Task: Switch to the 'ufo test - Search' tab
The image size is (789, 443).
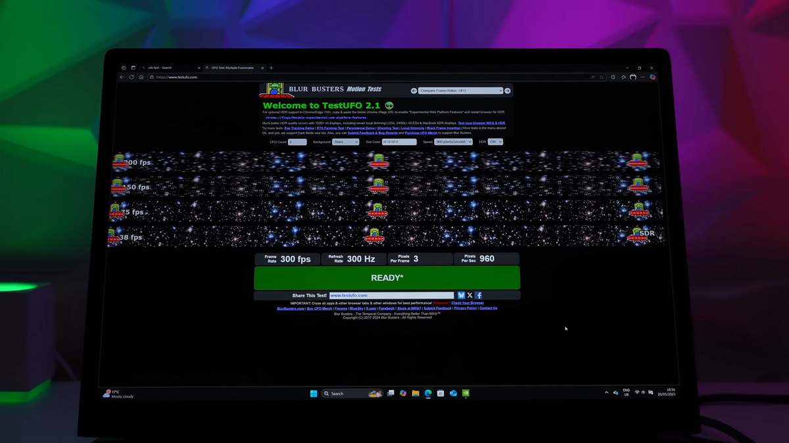Action: point(168,68)
